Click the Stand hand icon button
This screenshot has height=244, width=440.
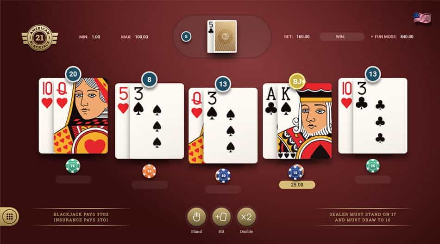point(196,217)
